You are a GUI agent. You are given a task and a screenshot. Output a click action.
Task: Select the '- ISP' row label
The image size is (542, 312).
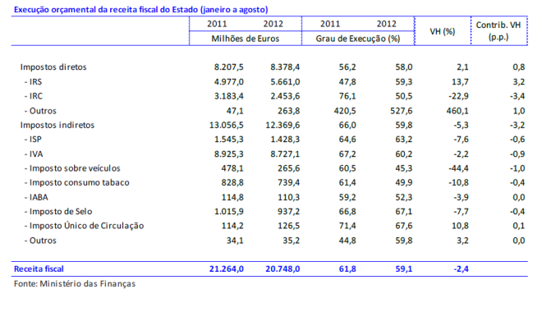tap(33, 140)
